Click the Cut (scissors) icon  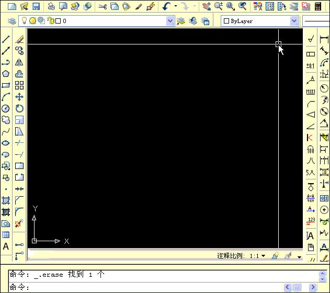(103, 6)
